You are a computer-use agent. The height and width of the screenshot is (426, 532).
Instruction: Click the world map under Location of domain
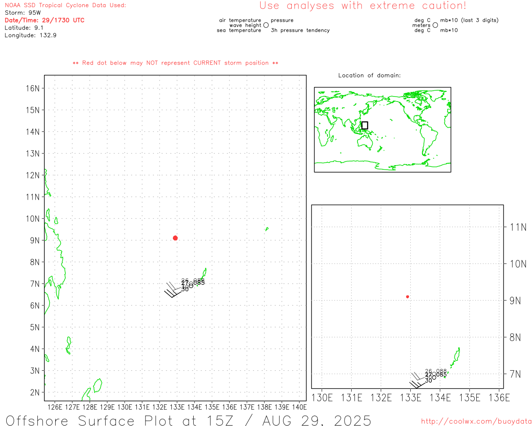coord(382,130)
